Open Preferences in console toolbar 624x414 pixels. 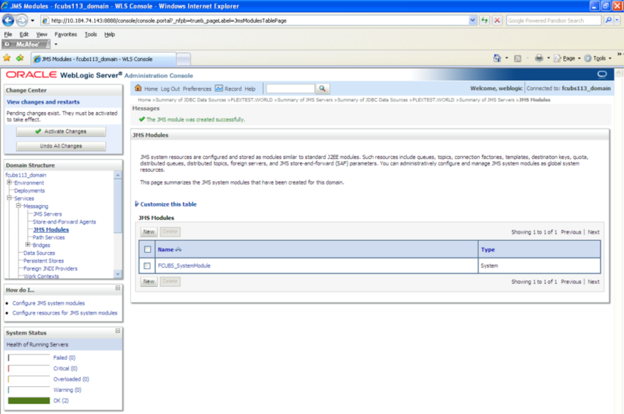(x=197, y=89)
